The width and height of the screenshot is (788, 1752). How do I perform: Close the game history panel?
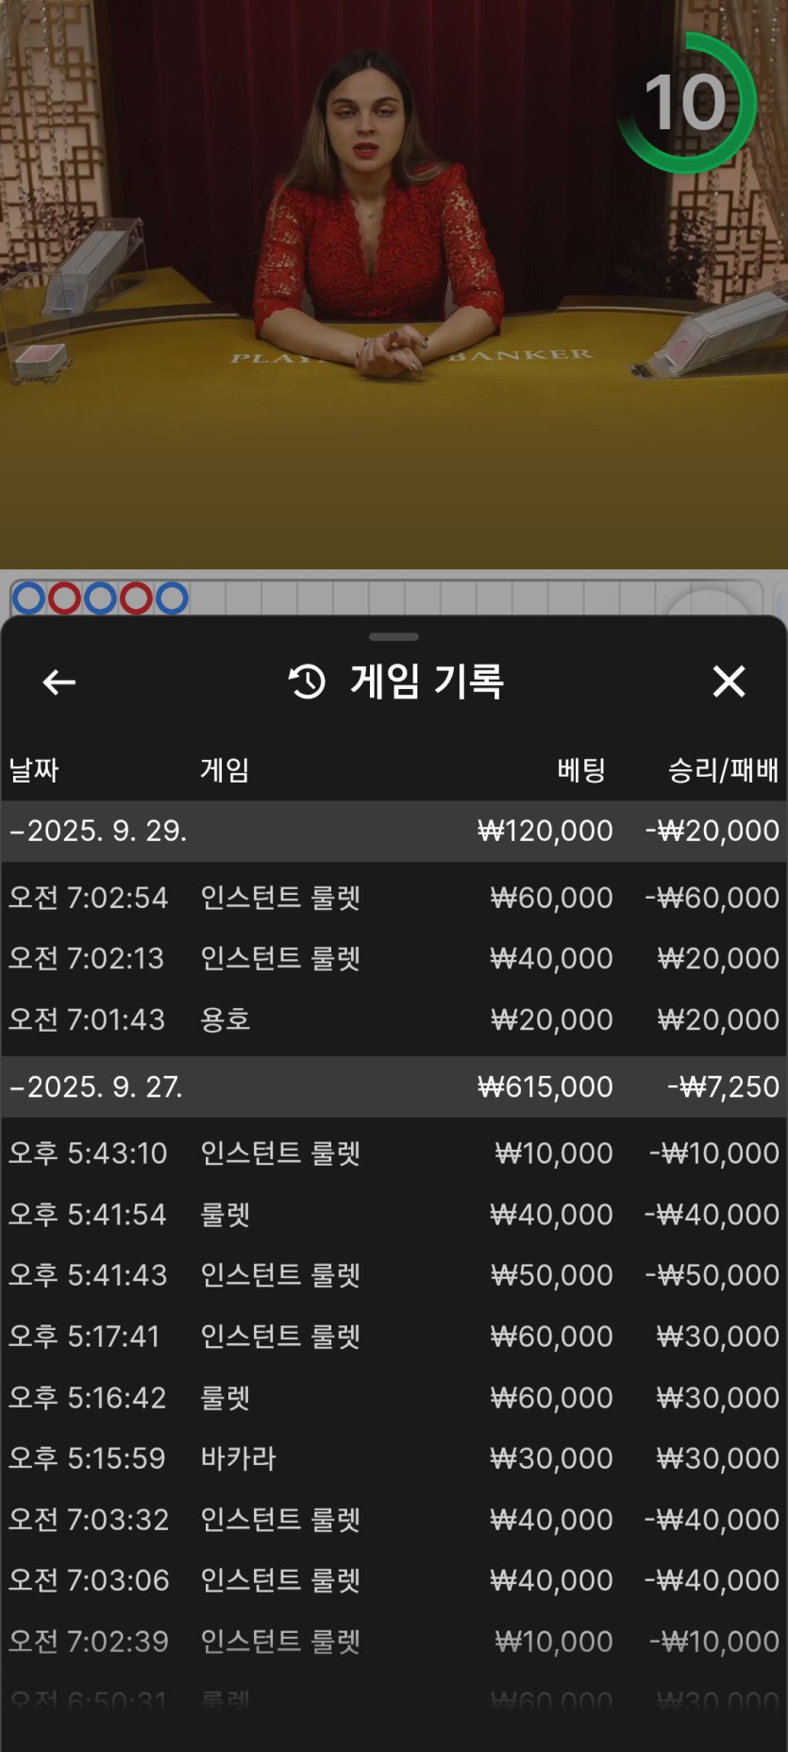pos(729,682)
